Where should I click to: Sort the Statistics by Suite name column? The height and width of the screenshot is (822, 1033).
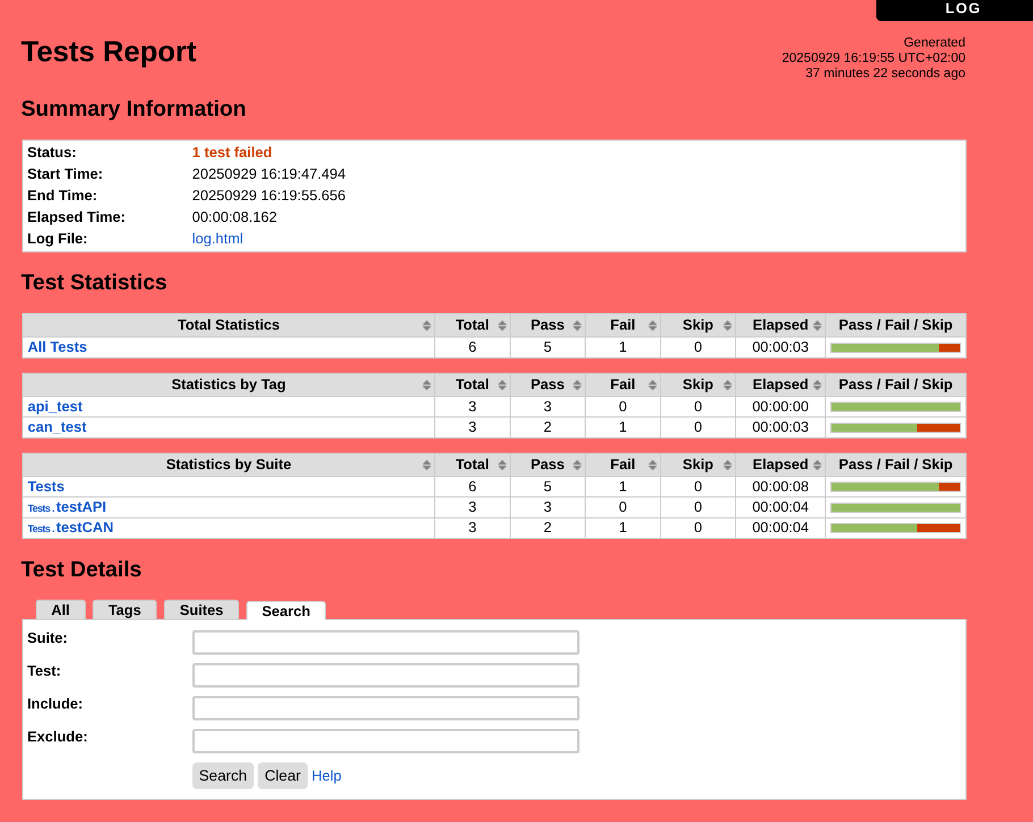tap(228, 465)
